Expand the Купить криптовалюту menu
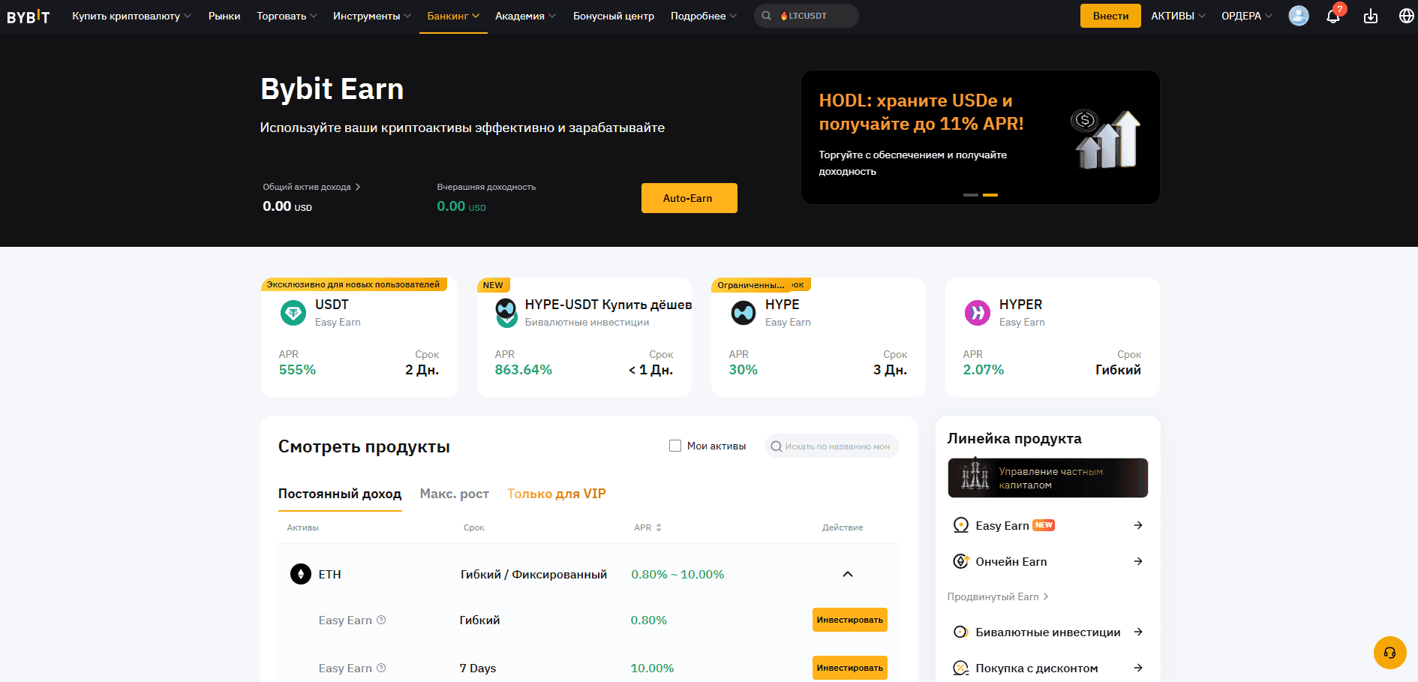 tap(131, 16)
